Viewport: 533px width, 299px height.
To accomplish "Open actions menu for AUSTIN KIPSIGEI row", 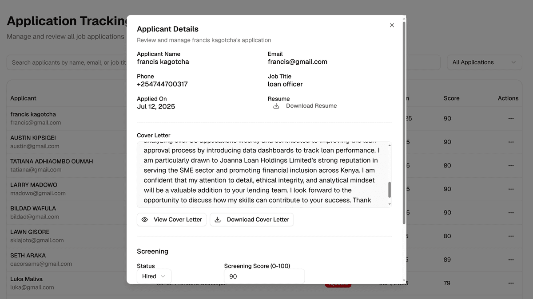I will click(x=511, y=142).
